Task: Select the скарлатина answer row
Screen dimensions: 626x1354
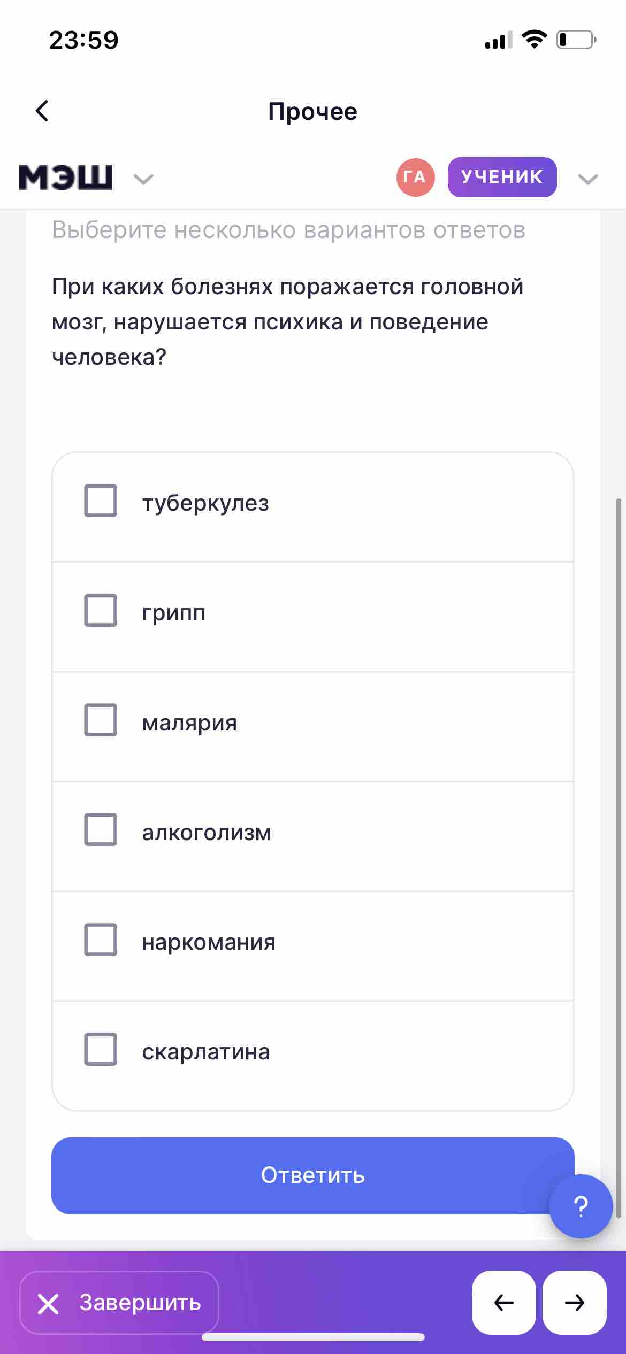Action: point(313,1055)
